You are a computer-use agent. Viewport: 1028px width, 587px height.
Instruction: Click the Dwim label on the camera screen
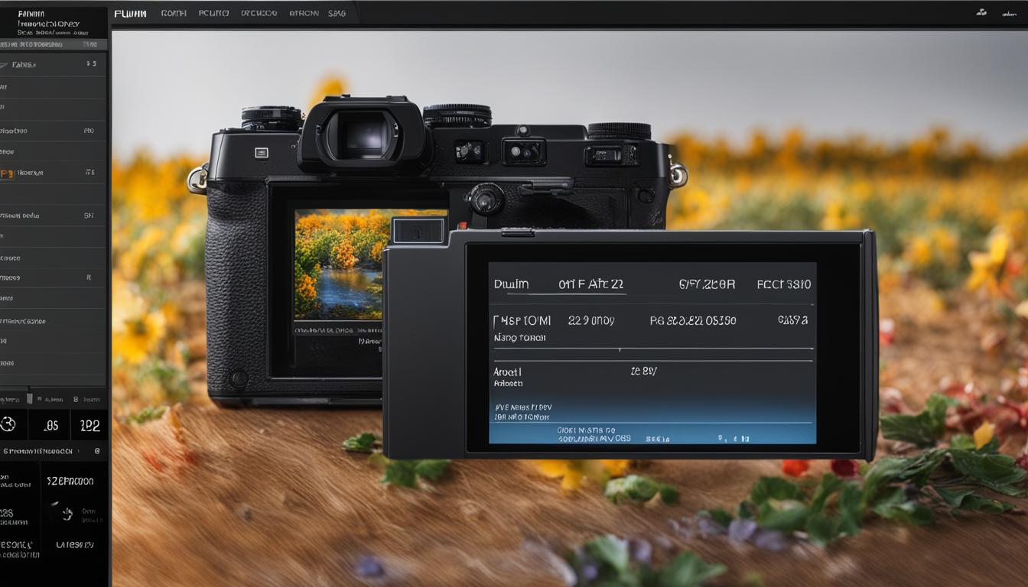(511, 284)
